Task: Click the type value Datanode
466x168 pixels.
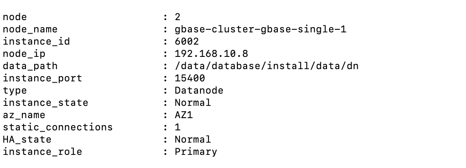Action: point(199,91)
